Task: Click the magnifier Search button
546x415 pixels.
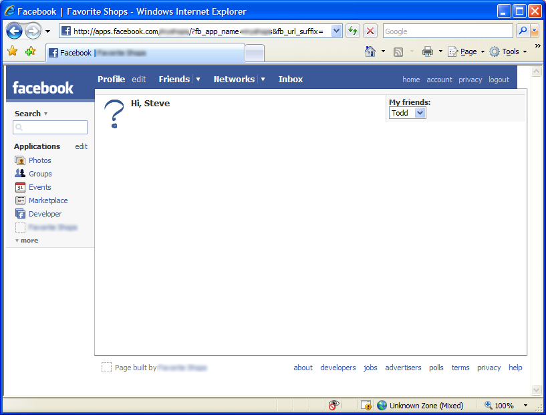Action: (x=523, y=31)
